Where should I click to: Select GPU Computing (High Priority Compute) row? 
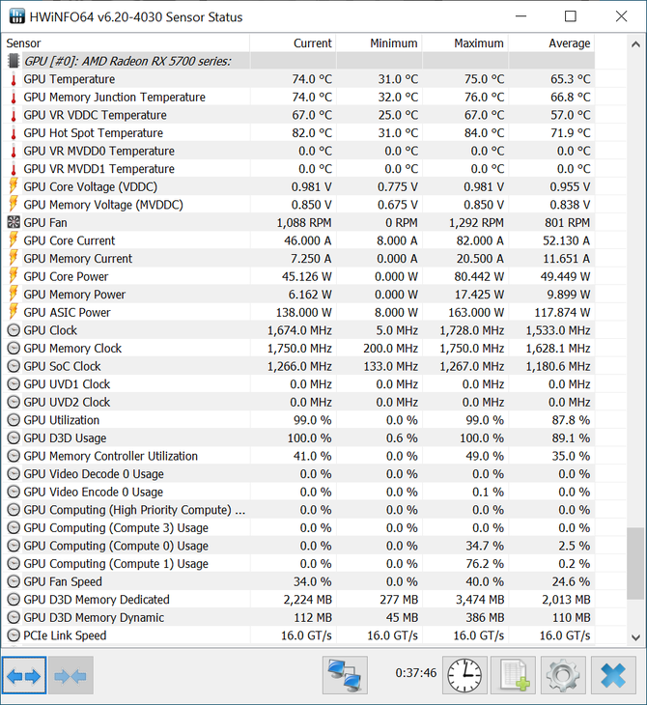(298, 510)
